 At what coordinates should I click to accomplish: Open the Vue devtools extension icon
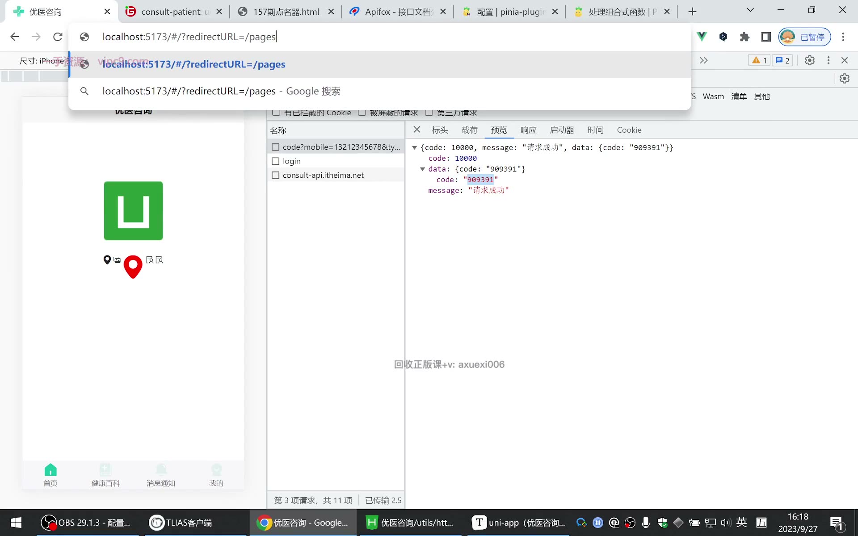702,37
